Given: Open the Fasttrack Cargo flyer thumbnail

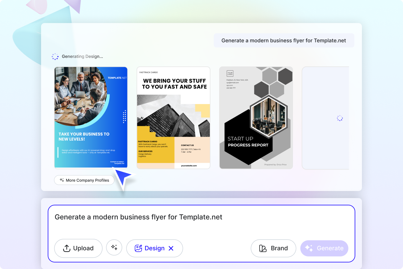Looking at the screenshot, I should point(174,117).
